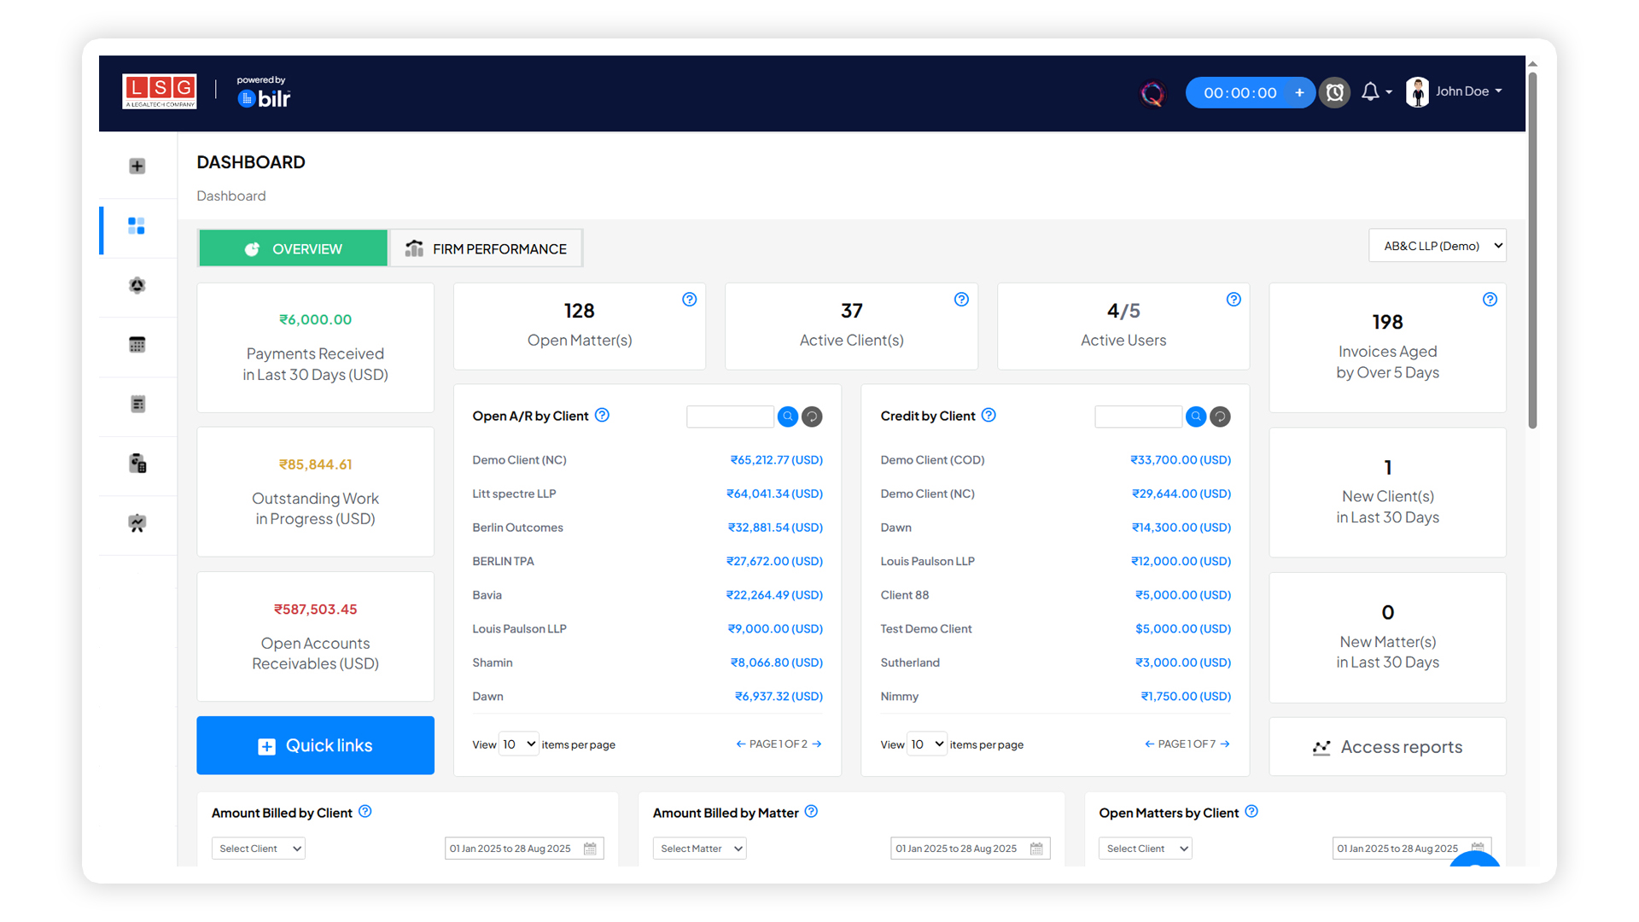Go to the next page of Credit by Client
This screenshot has height=922, width=1639.
coord(1226,744)
